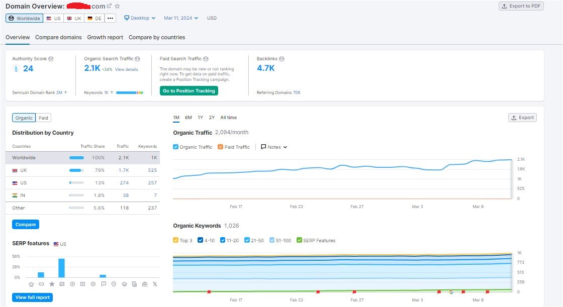Click the image pack SERP feature icon
This screenshot has height=307, width=563.
tap(62, 284)
